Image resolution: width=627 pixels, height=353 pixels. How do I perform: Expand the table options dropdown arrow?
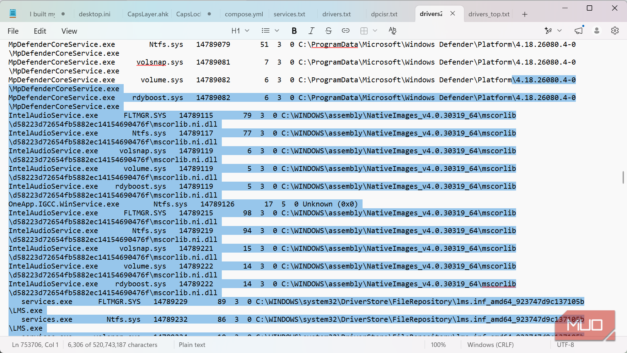point(375,31)
